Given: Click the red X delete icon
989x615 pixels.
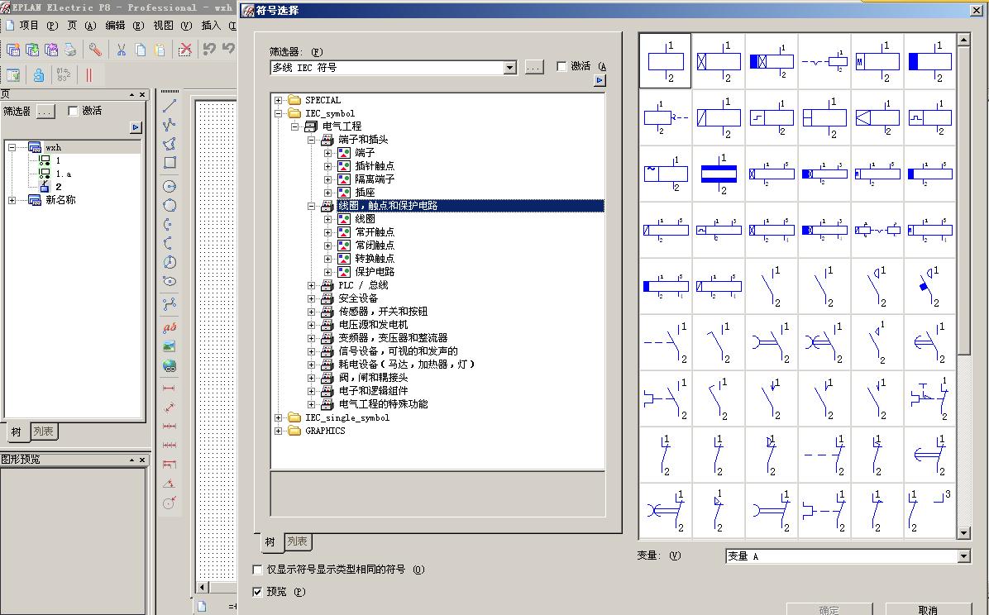Looking at the screenshot, I should coord(185,50).
